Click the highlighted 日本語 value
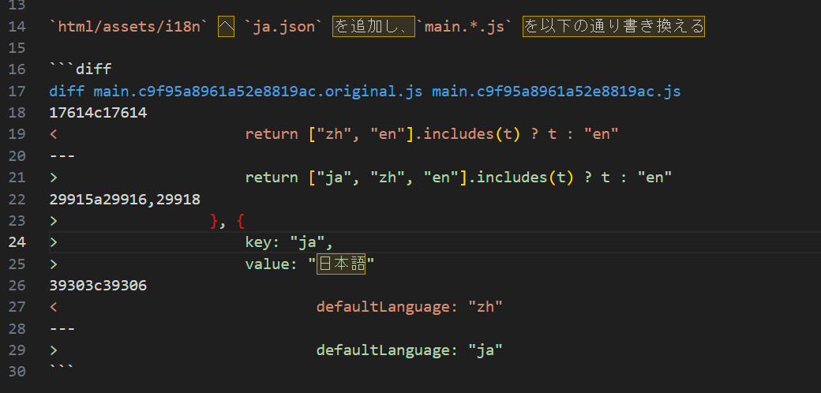Screen dimensions: 821x393 pos(341,264)
